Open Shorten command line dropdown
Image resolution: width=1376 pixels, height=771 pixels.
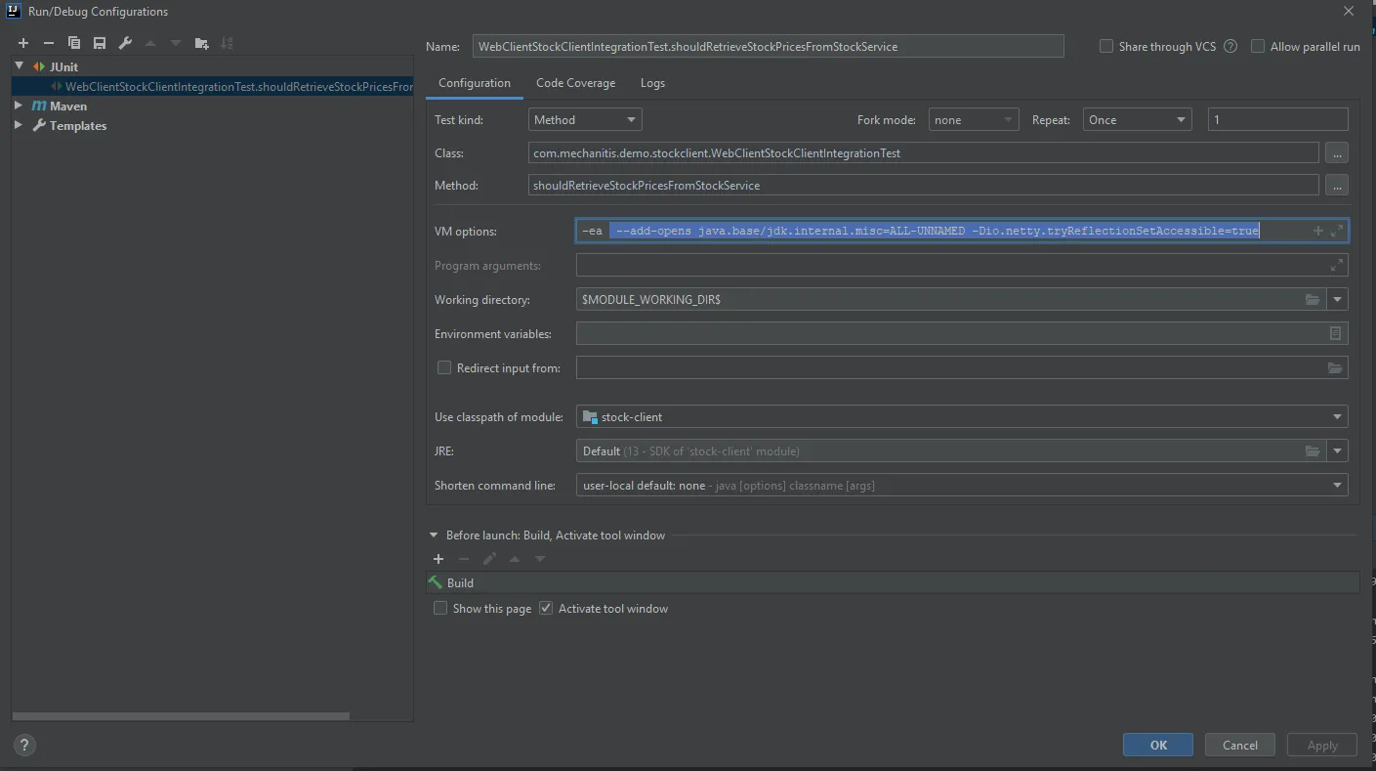click(x=962, y=486)
